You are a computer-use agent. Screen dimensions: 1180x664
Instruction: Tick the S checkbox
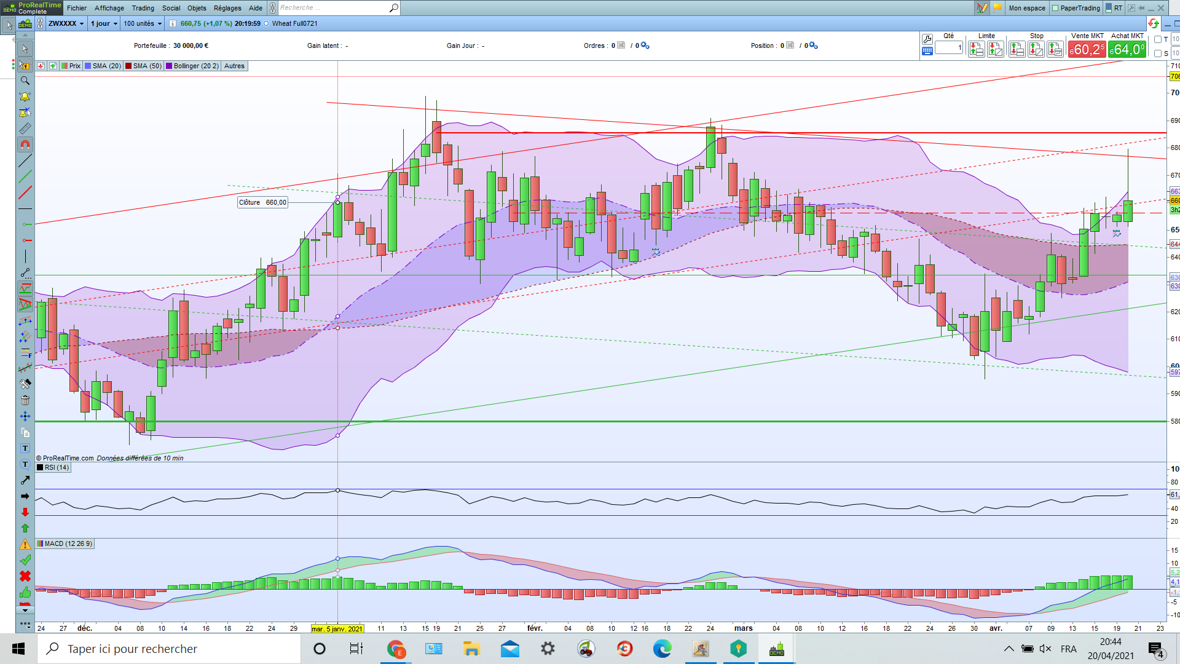pos(1158,53)
